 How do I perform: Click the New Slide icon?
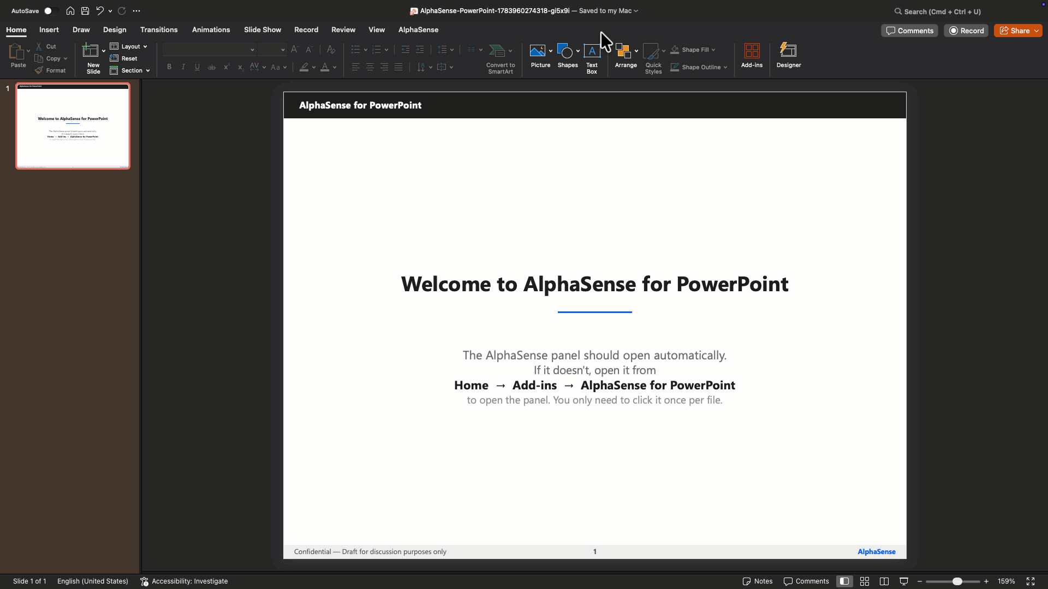click(x=90, y=51)
